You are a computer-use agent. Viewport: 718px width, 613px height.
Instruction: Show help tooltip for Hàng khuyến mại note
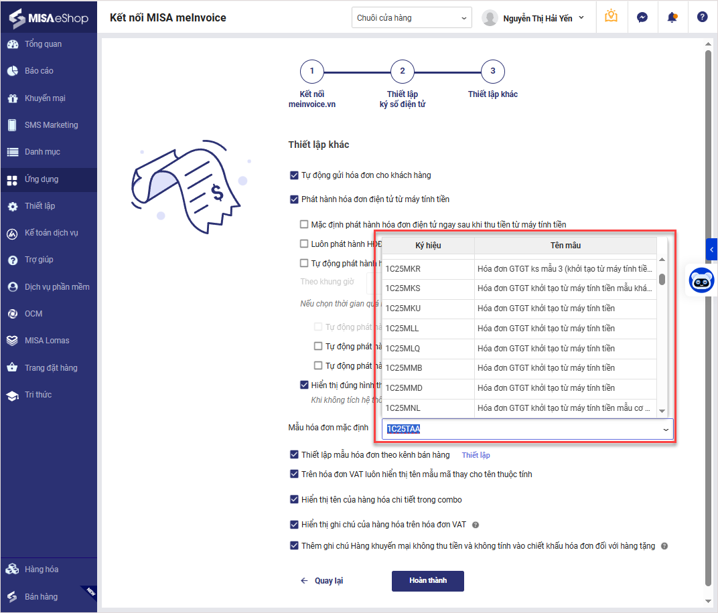pos(664,546)
